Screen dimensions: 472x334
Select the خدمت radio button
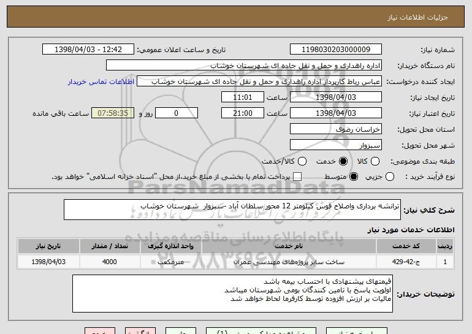tap(343, 161)
